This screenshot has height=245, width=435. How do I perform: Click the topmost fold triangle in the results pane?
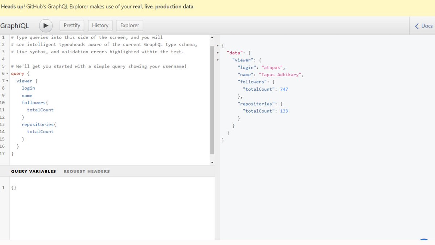click(217, 46)
